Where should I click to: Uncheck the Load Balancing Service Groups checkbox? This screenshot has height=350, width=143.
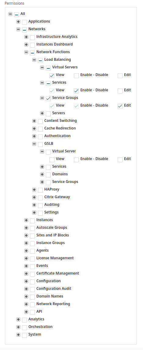pos(48,98)
